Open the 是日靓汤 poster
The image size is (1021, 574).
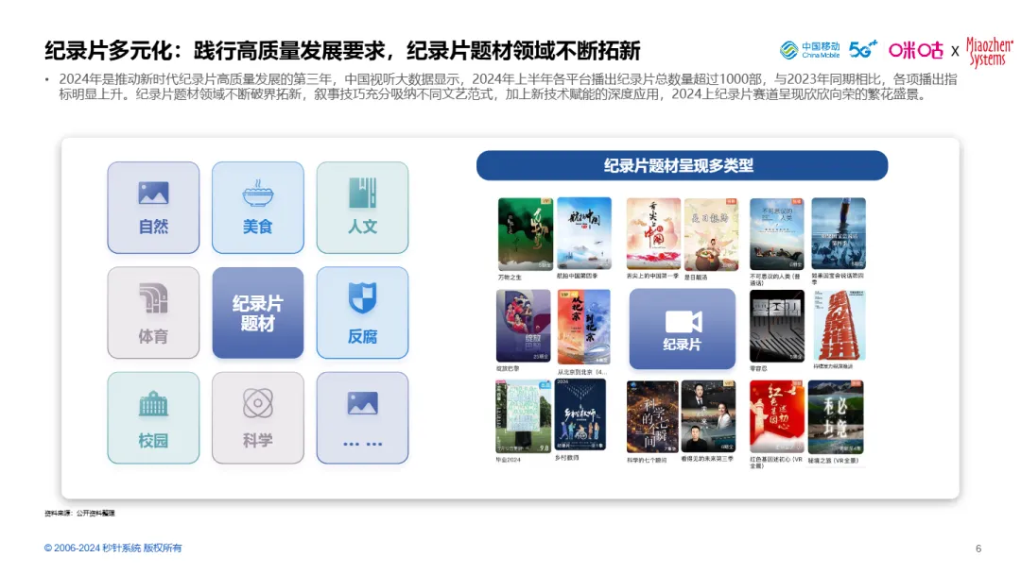711,234
